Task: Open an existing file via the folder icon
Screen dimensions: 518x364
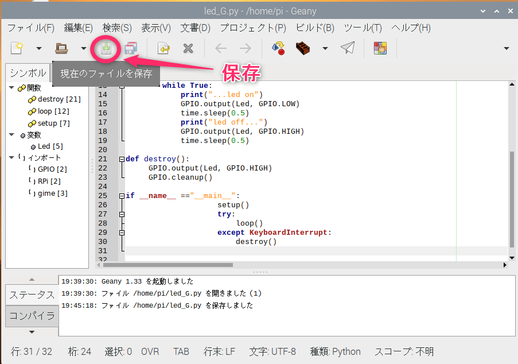Action: coord(61,48)
